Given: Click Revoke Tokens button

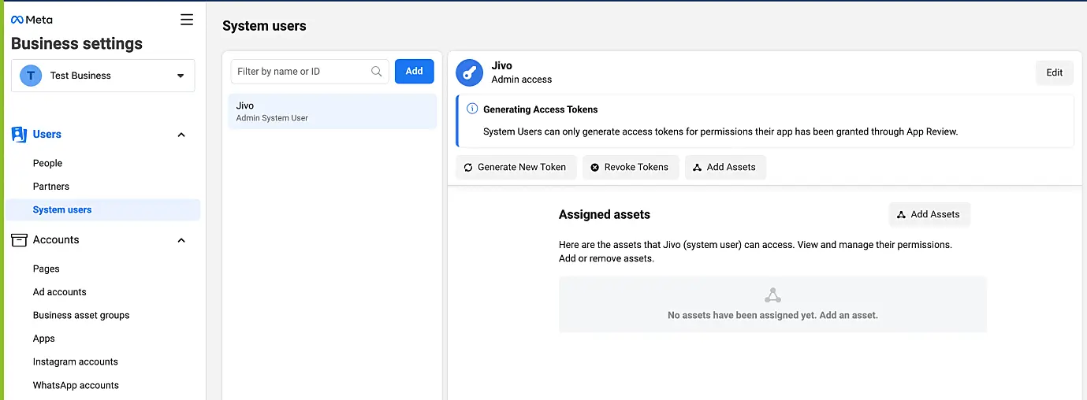Looking at the screenshot, I should coord(630,167).
